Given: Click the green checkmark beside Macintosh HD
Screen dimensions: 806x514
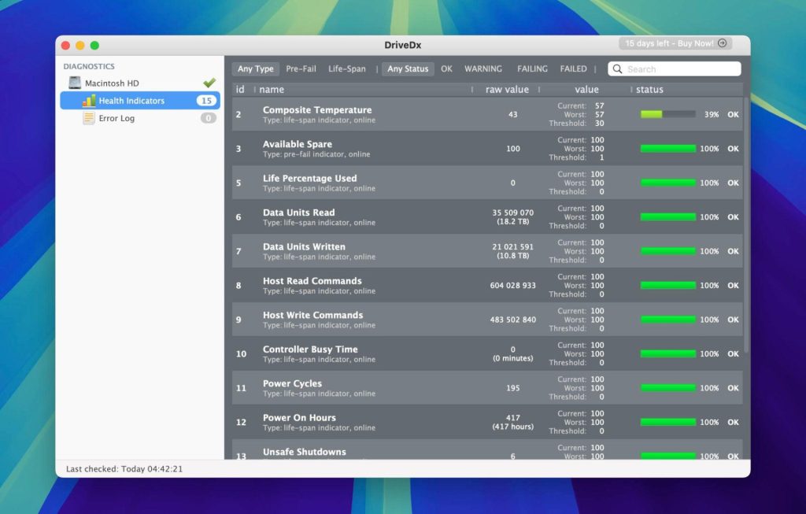Looking at the screenshot, I should (211, 81).
